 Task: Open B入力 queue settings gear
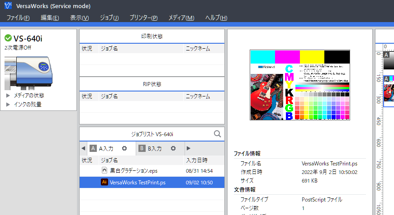click(x=173, y=148)
